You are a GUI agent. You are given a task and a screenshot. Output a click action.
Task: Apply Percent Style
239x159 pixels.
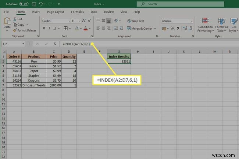pos(172,29)
